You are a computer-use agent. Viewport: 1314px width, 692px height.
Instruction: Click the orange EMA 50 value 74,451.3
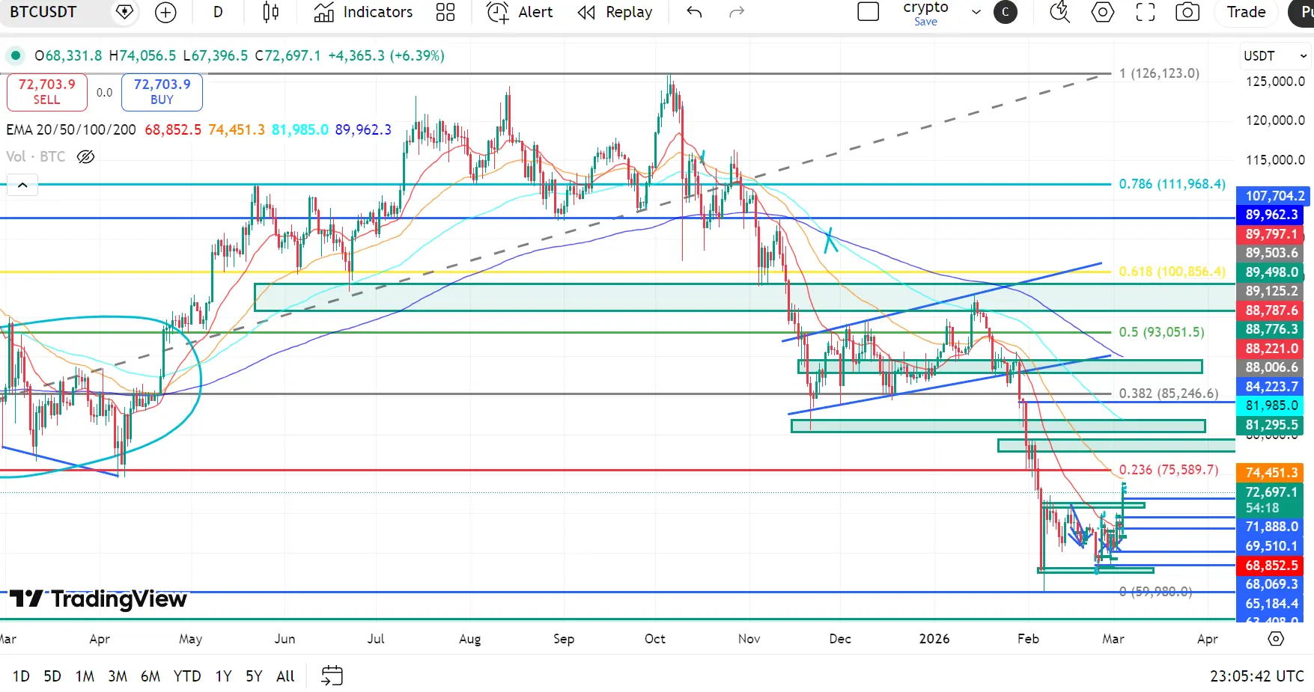pyautogui.click(x=237, y=129)
